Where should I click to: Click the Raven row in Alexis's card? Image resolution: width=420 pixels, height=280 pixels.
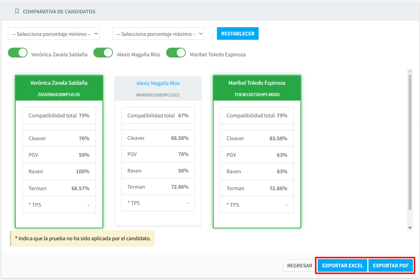[x=158, y=171]
